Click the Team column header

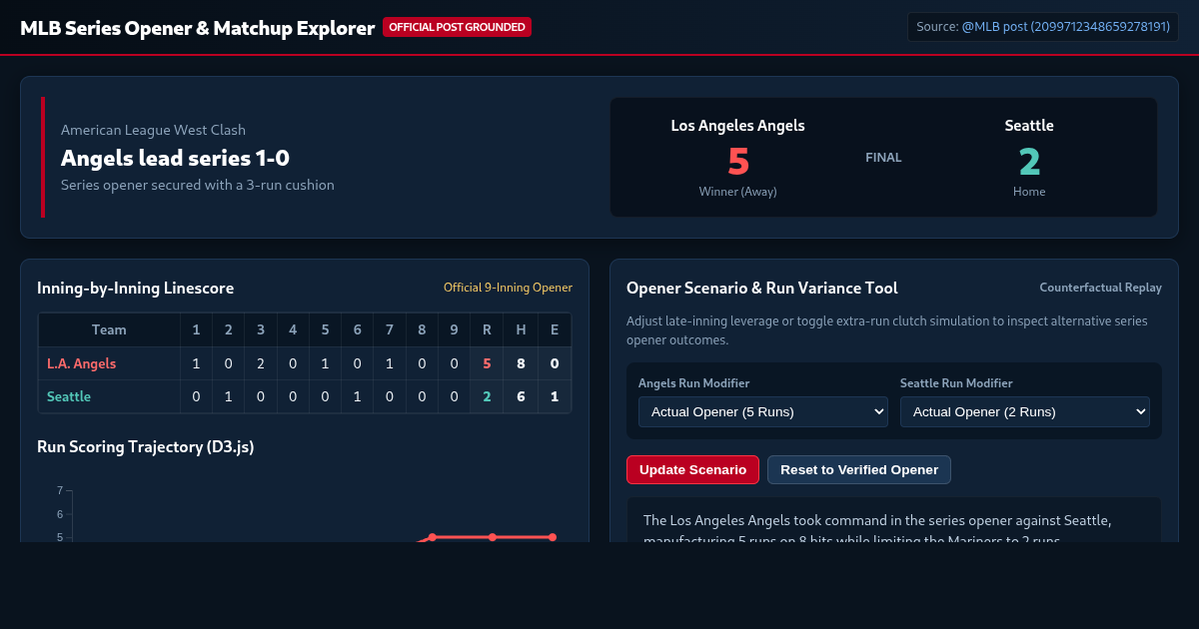109,329
